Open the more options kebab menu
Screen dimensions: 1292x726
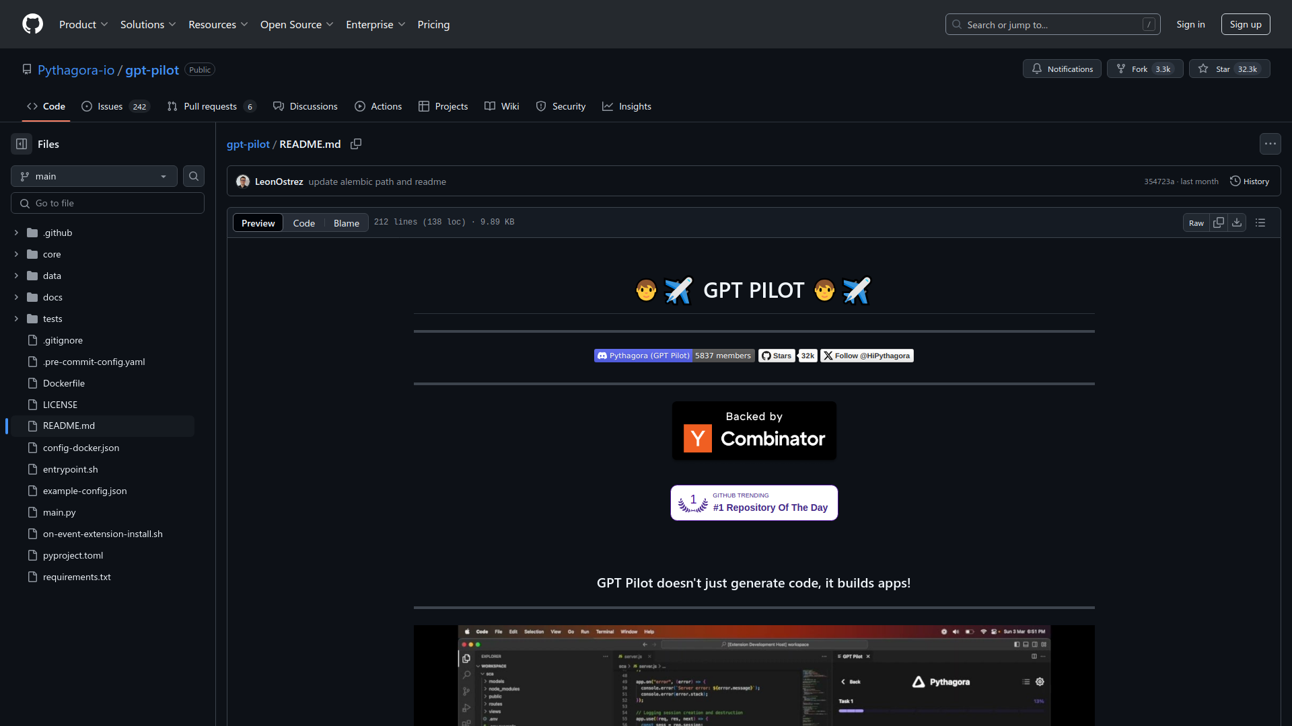point(1270,143)
